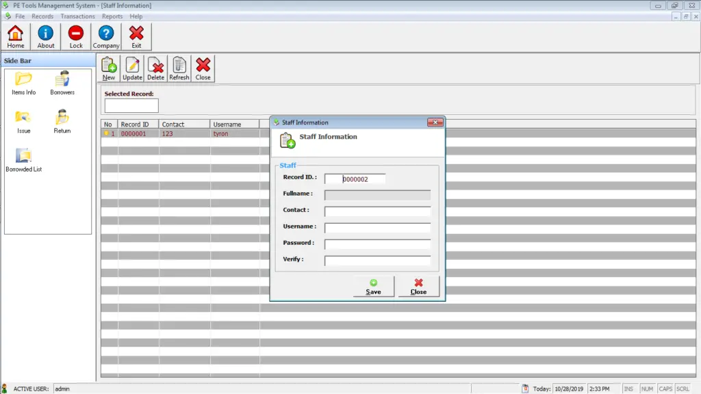
Task: Open the Transactions menu
Action: (77, 16)
